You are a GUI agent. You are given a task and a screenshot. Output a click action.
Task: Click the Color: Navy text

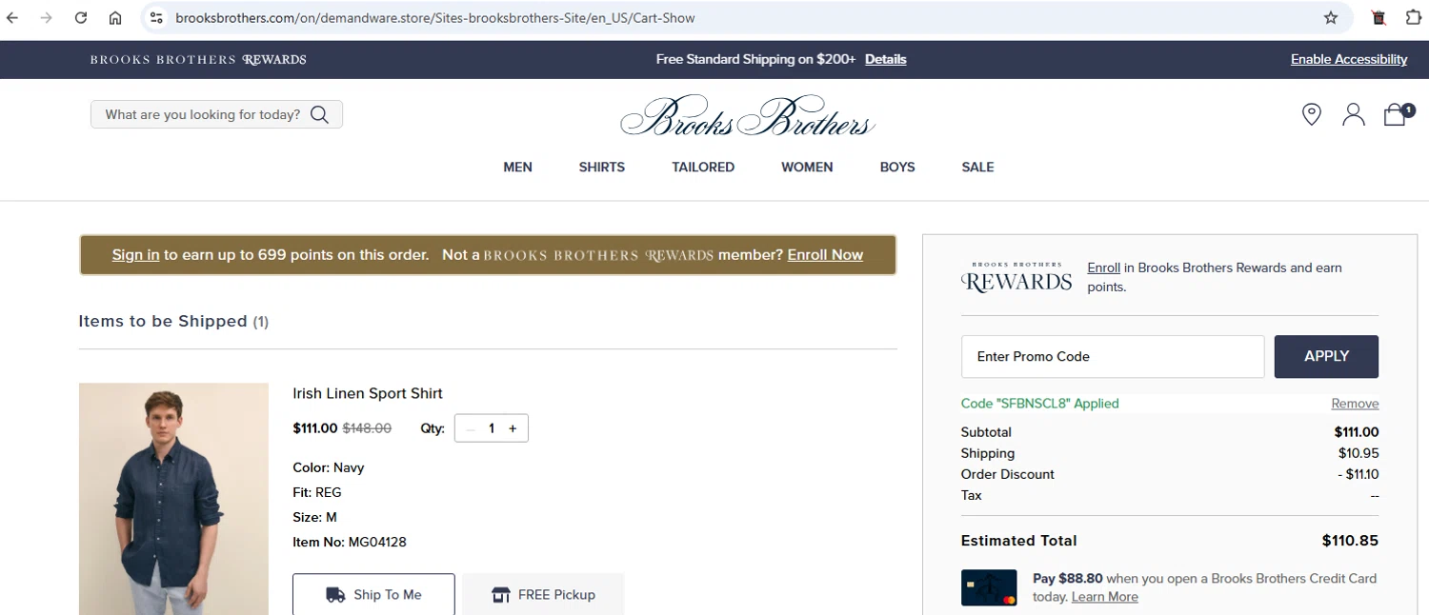pos(329,468)
